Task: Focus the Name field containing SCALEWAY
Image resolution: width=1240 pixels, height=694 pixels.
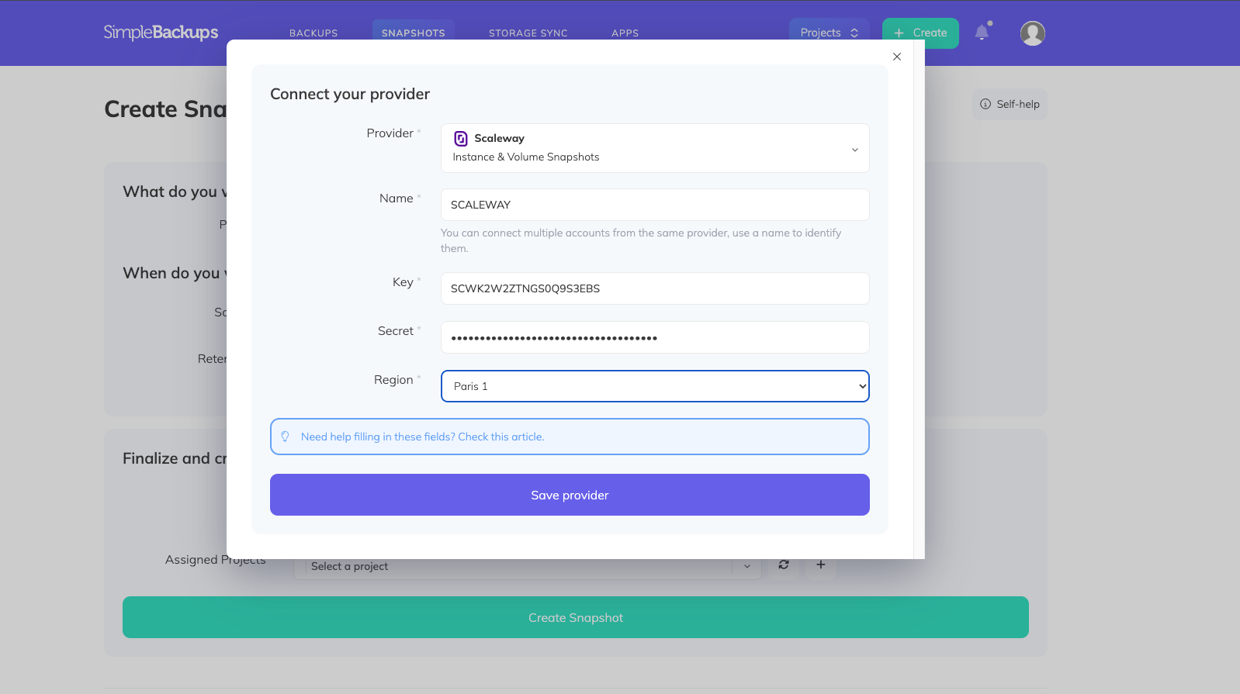Action: pyautogui.click(x=655, y=205)
